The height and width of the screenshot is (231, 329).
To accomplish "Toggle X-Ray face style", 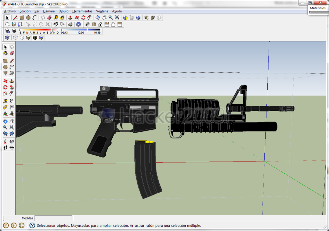I will coord(7,38).
